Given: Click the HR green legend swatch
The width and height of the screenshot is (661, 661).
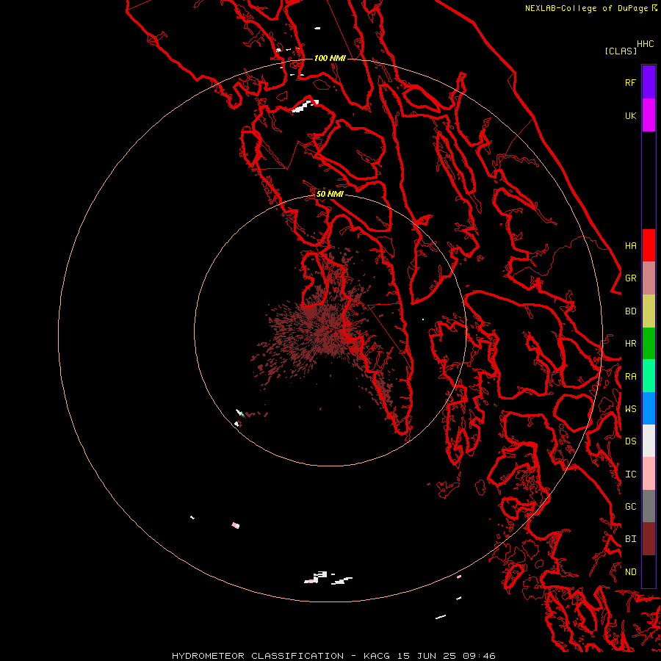Looking at the screenshot, I should pyautogui.click(x=649, y=344).
